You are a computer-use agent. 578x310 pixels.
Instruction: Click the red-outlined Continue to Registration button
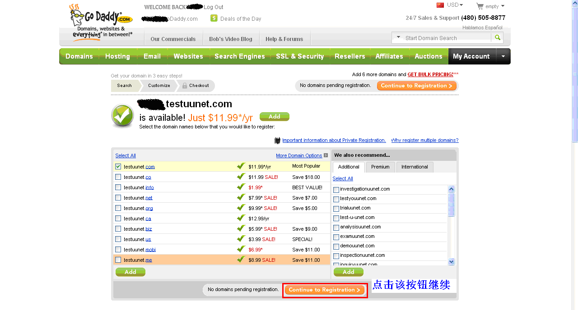click(x=325, y=290)
